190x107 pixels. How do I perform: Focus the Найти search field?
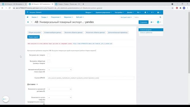click(146, 17)
